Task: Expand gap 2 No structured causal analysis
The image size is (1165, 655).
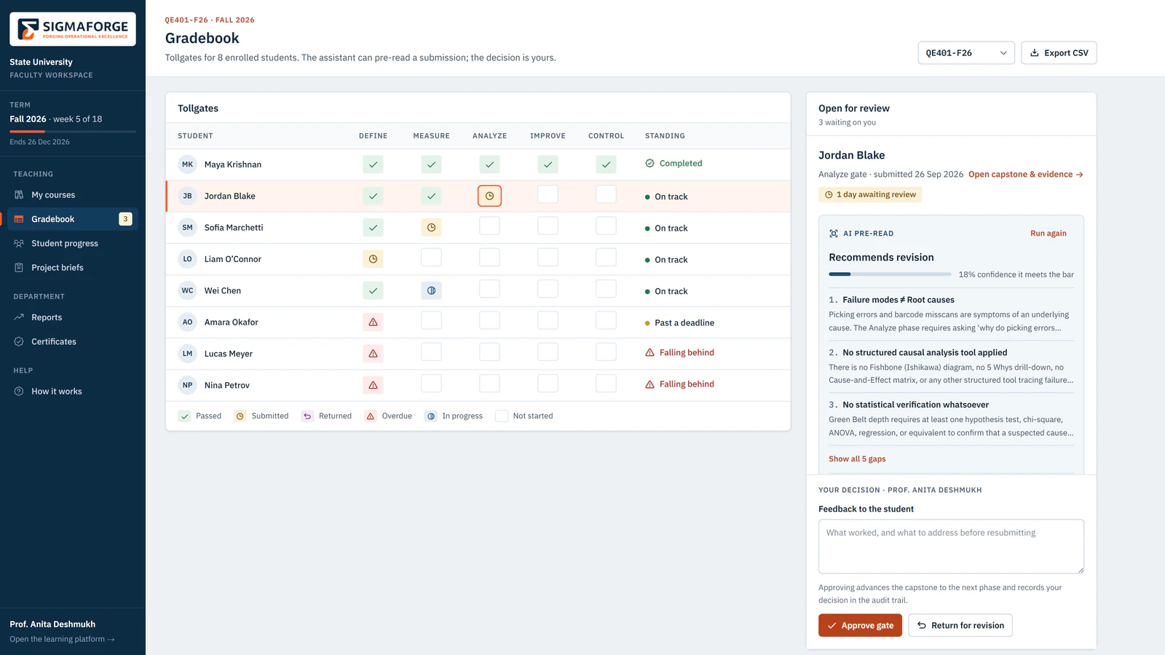Action: tap(951, 366)
